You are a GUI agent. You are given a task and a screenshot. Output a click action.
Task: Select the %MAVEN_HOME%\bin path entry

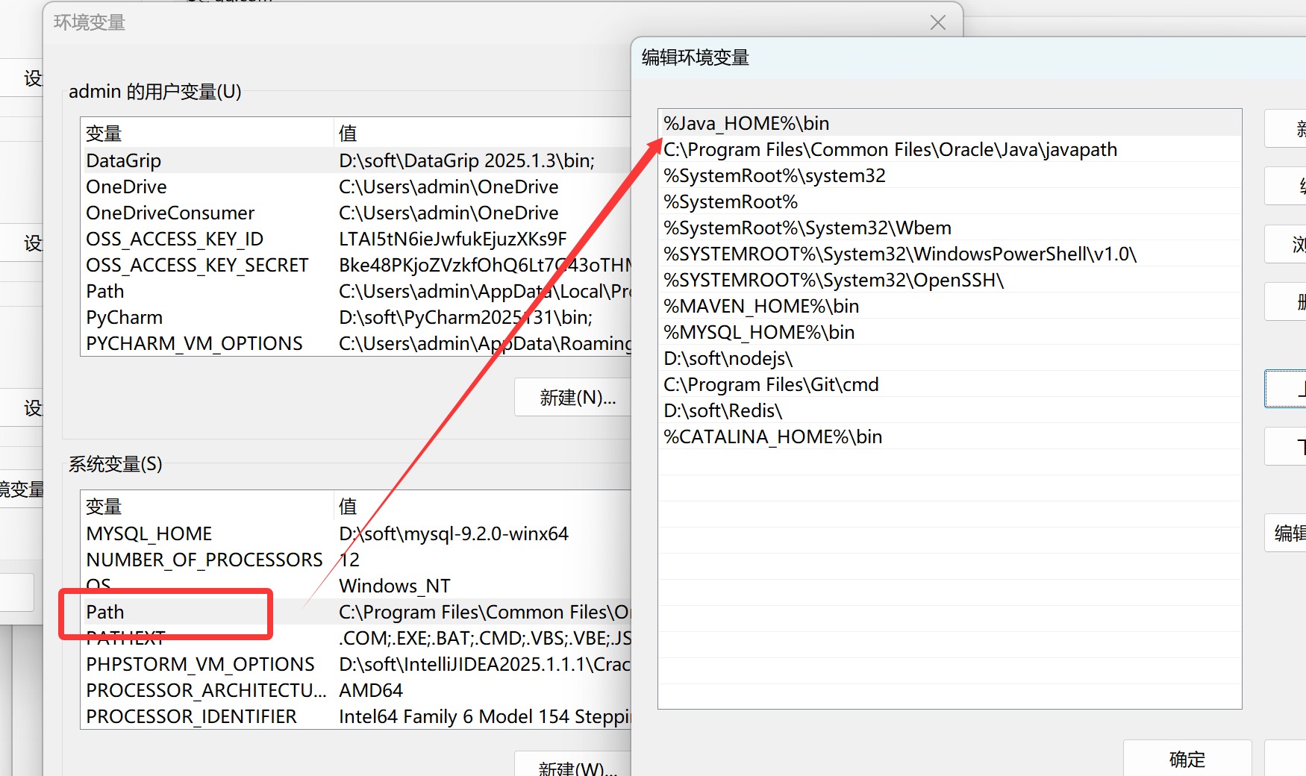tap(761, 307)
